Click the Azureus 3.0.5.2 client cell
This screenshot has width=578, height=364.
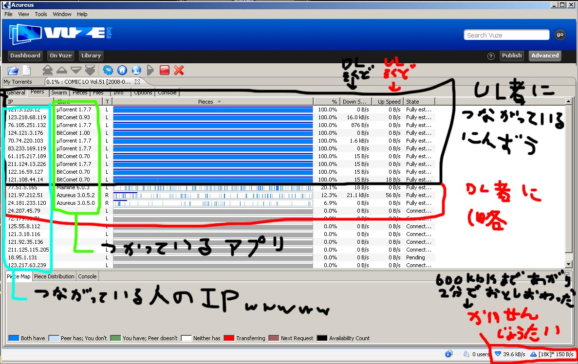tap(75, 195)
